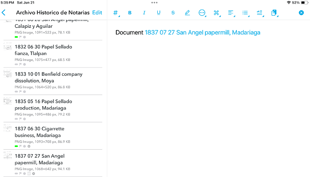The image size is (310, 177).
Task: Open the indent options menu
Action: point(260,13)
